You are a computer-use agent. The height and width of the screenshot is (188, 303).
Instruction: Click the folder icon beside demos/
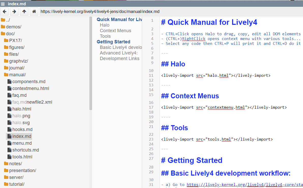point(3,27)
